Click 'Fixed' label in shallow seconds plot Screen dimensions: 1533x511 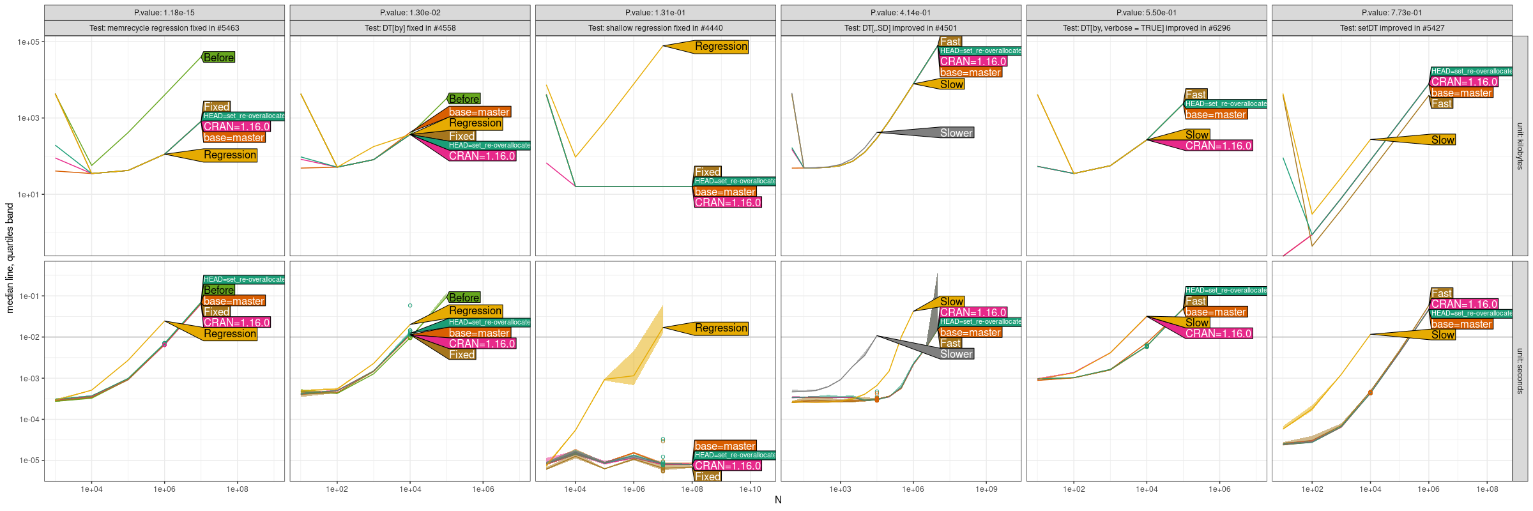708,477
